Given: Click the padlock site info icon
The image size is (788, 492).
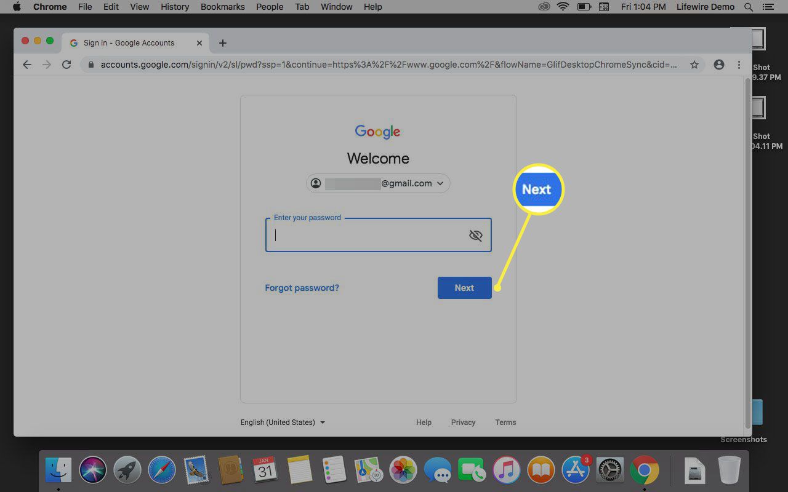Looking at the screenshot, I should [x=91, y=65].
